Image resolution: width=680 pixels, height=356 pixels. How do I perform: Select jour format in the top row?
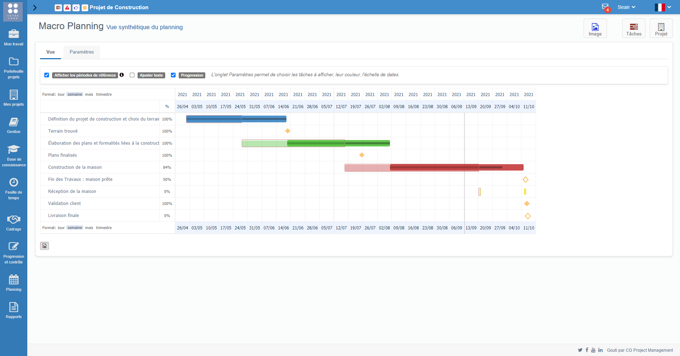[x=61, y=94]
